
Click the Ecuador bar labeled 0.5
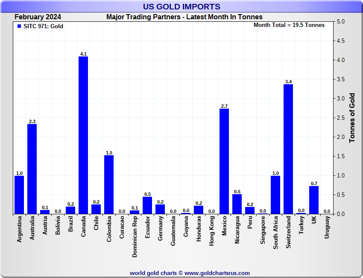coord(147,205)
